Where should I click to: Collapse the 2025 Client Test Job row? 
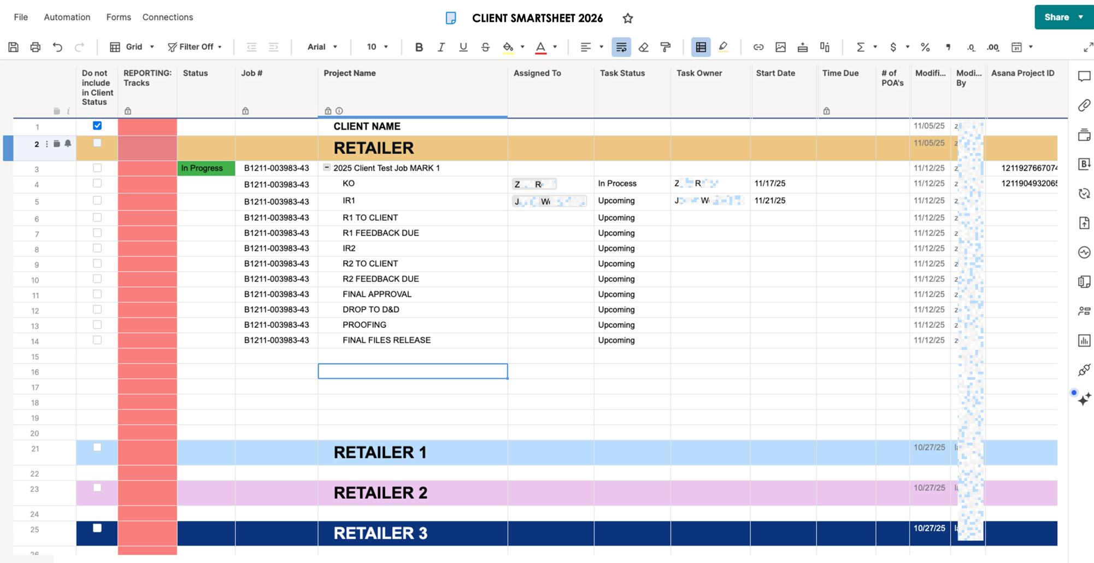click(327, 168)
